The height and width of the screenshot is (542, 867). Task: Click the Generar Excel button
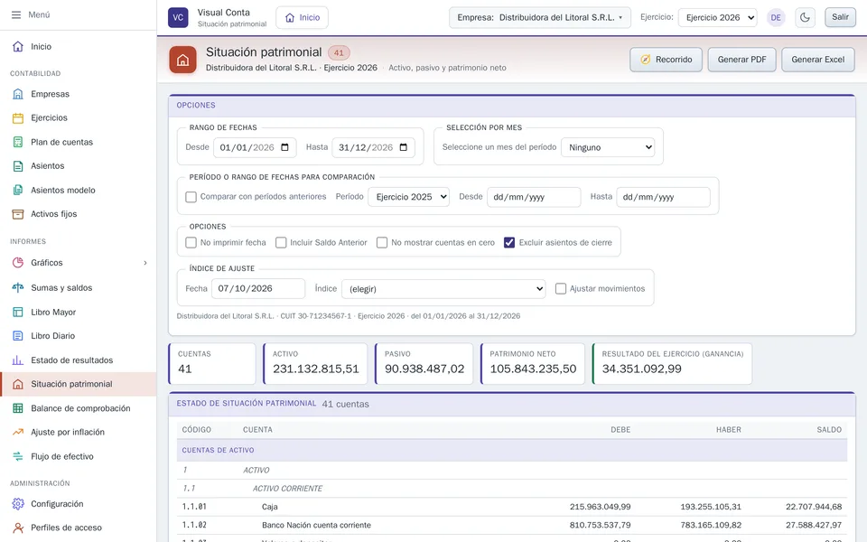point(818,60)
